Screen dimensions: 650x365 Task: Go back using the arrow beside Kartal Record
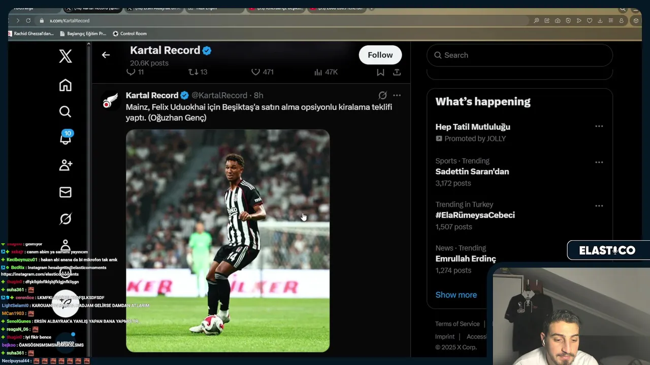pyautogui.click(x=106, y=55)
